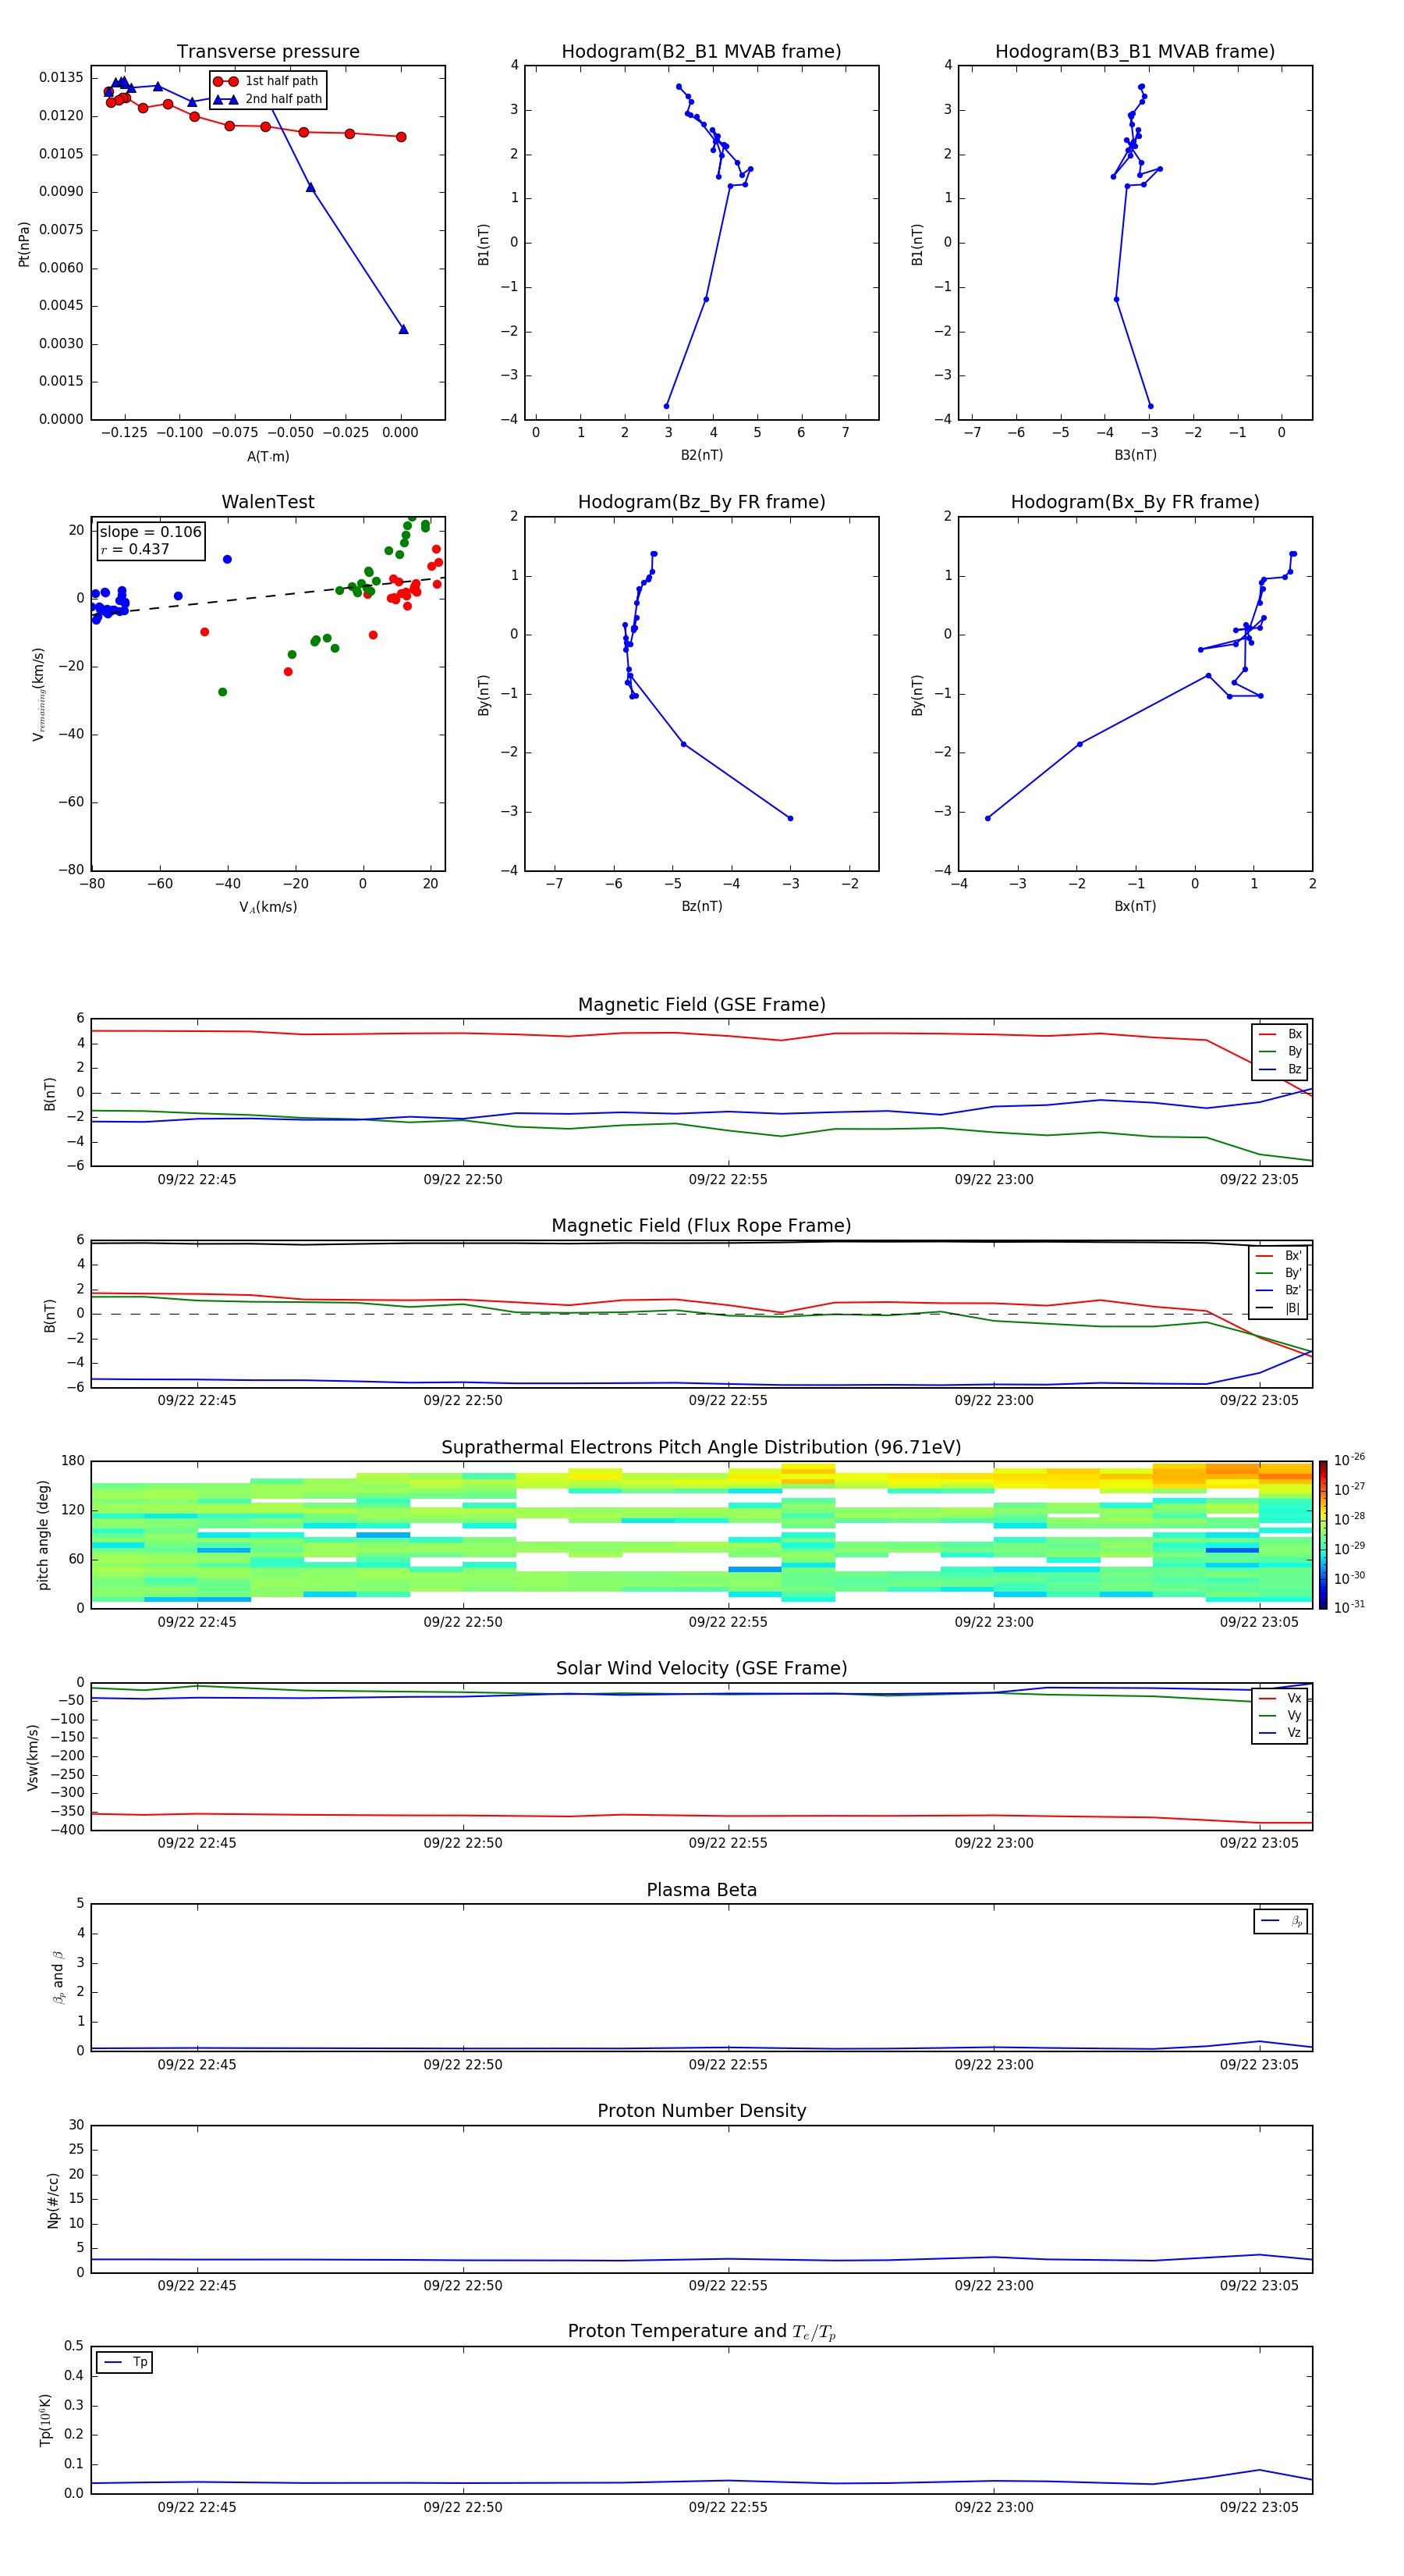Select the 'V_A(km/s)' x-axis label
The image size is (1404, 2576).
coord(268,907)
